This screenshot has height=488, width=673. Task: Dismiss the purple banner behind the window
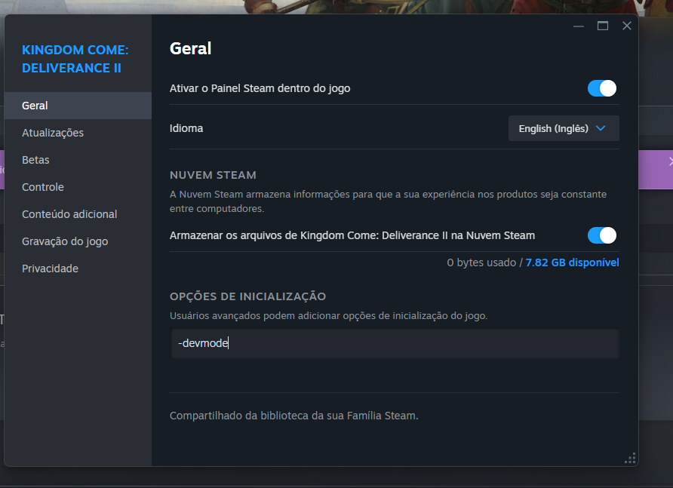[x=670, y=161]
